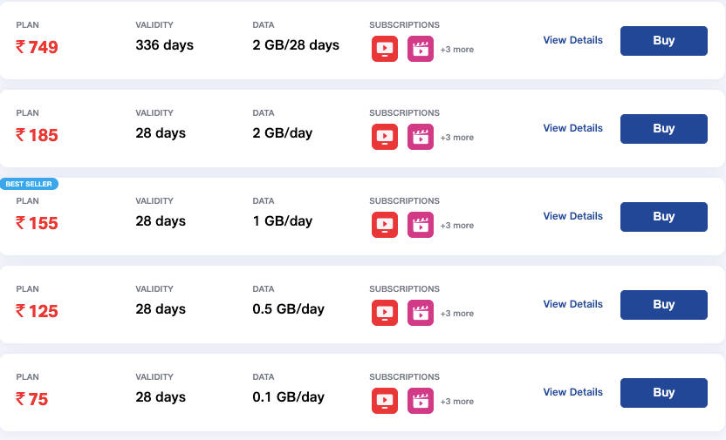Viewport: 726px width, 440px height.
Task: Buy the ₹75 plan
Action: coord(663,393)
